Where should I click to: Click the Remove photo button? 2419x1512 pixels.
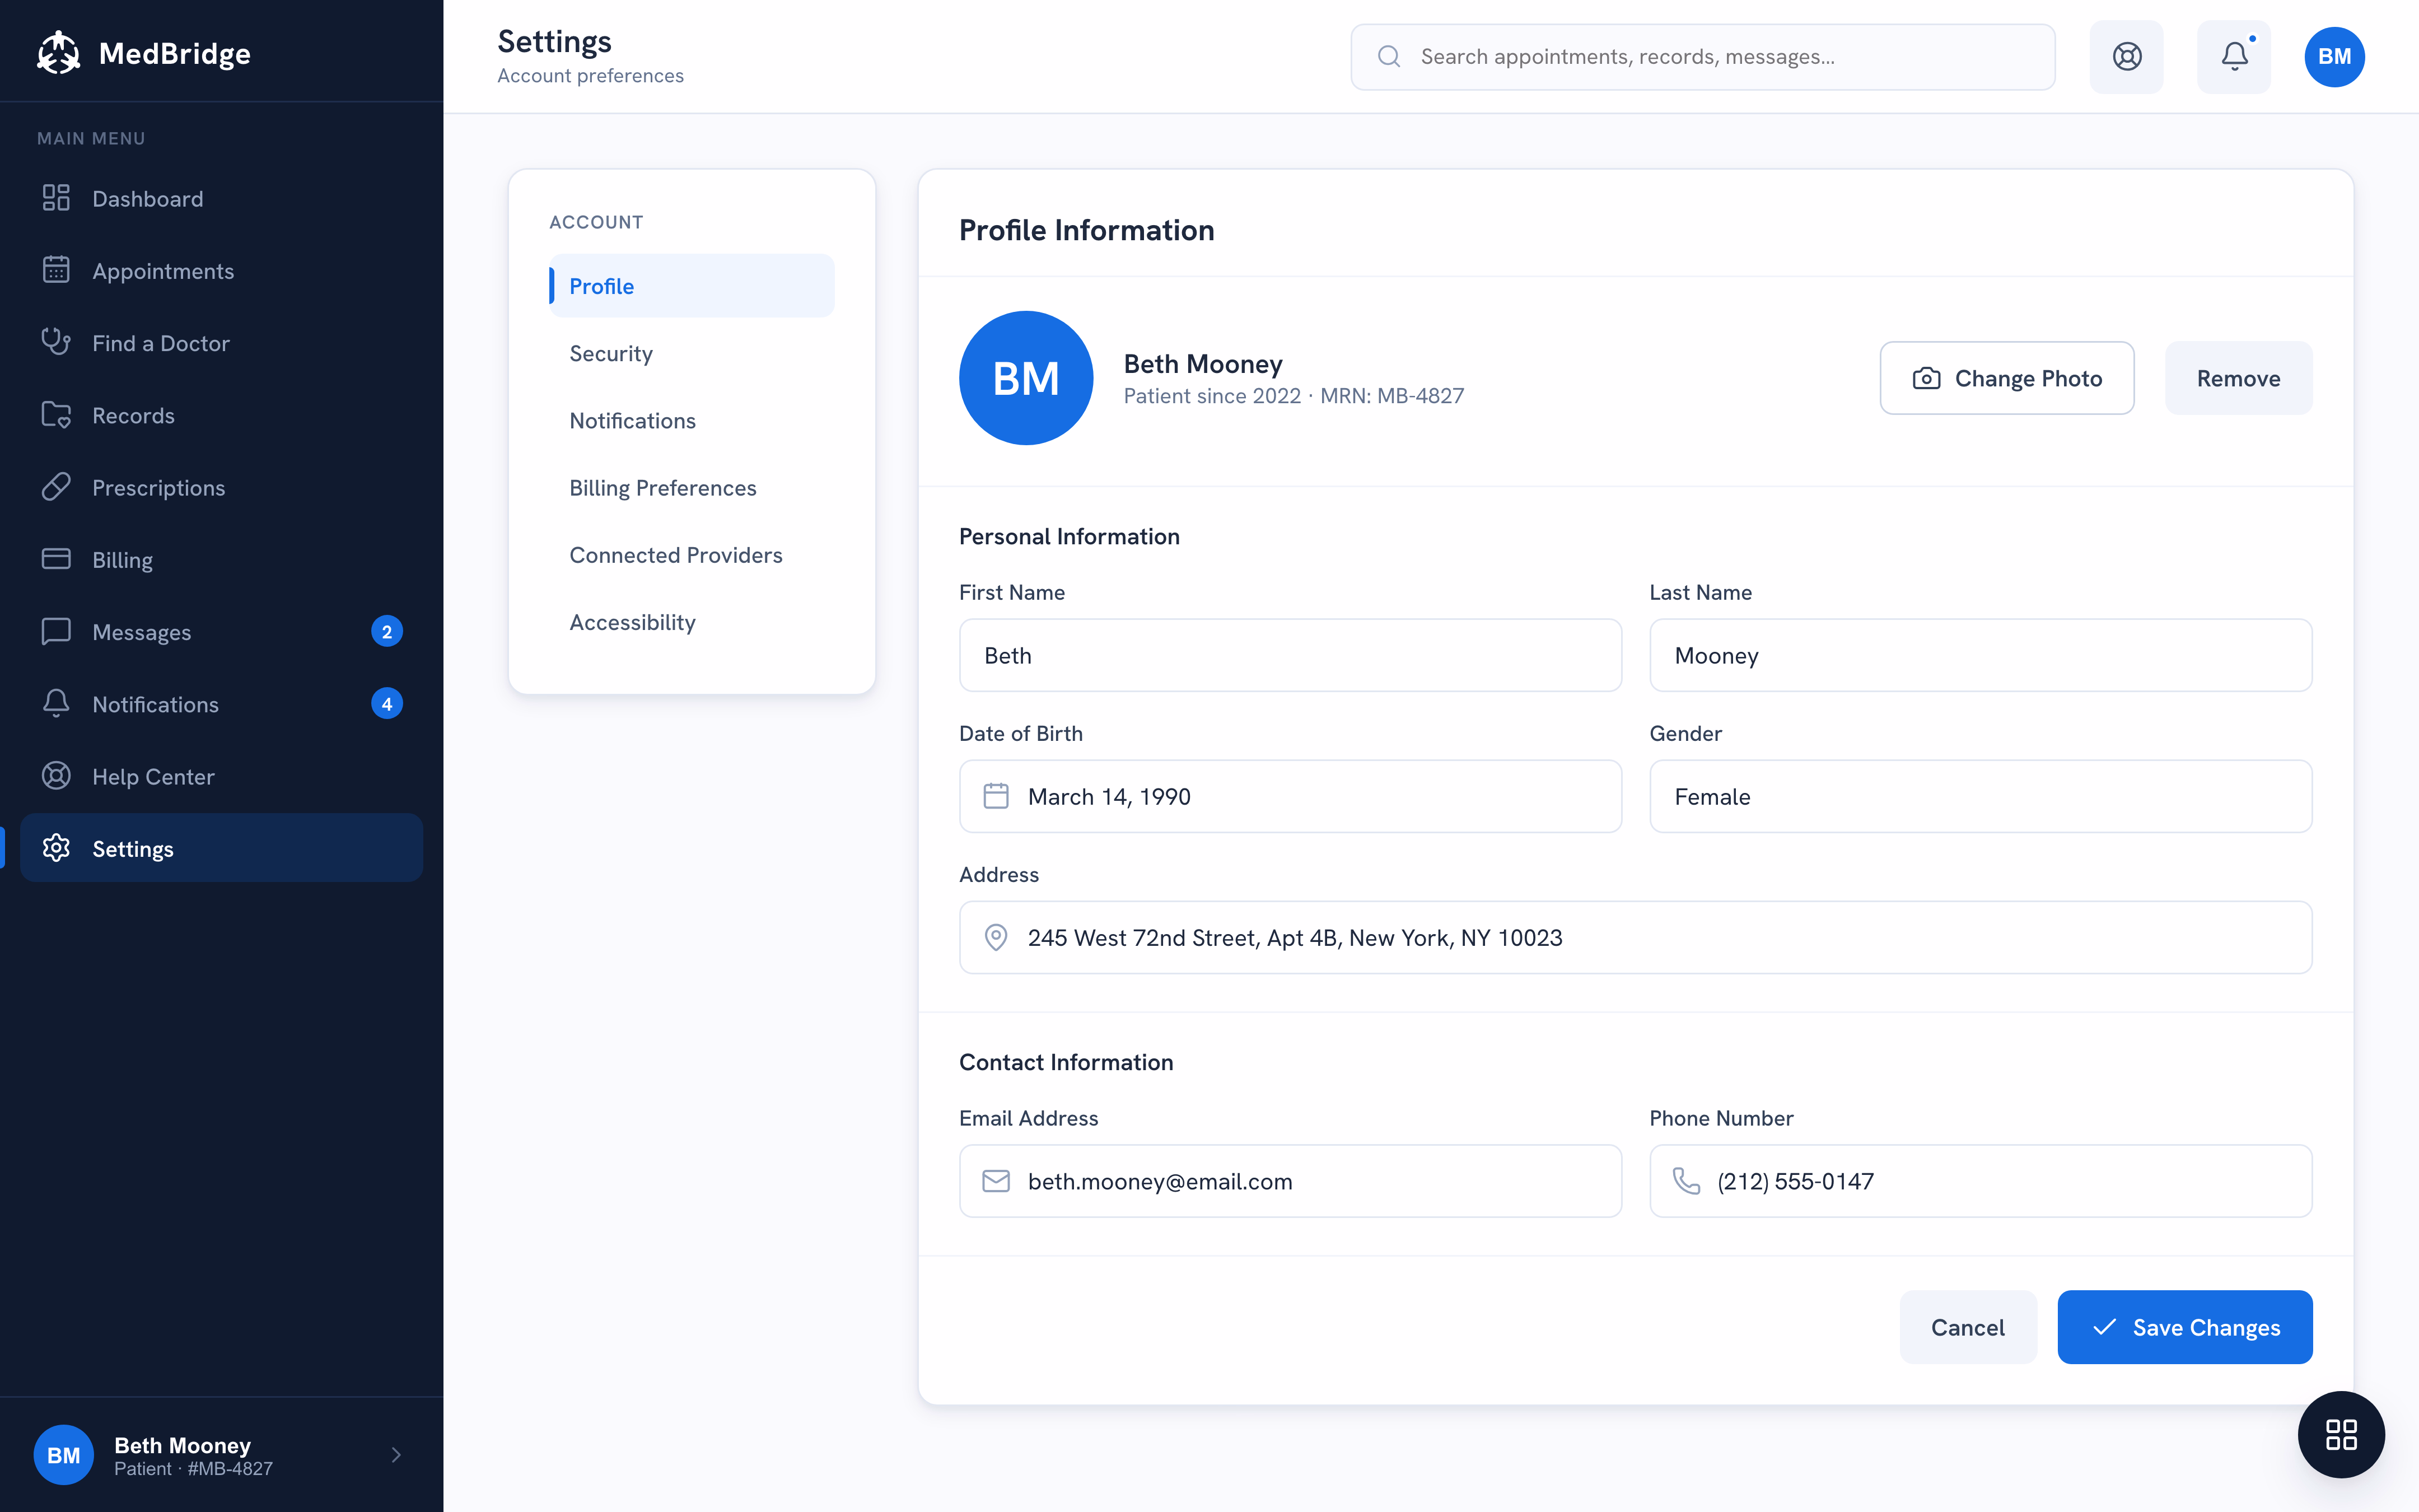click(x=2238, y=378)
